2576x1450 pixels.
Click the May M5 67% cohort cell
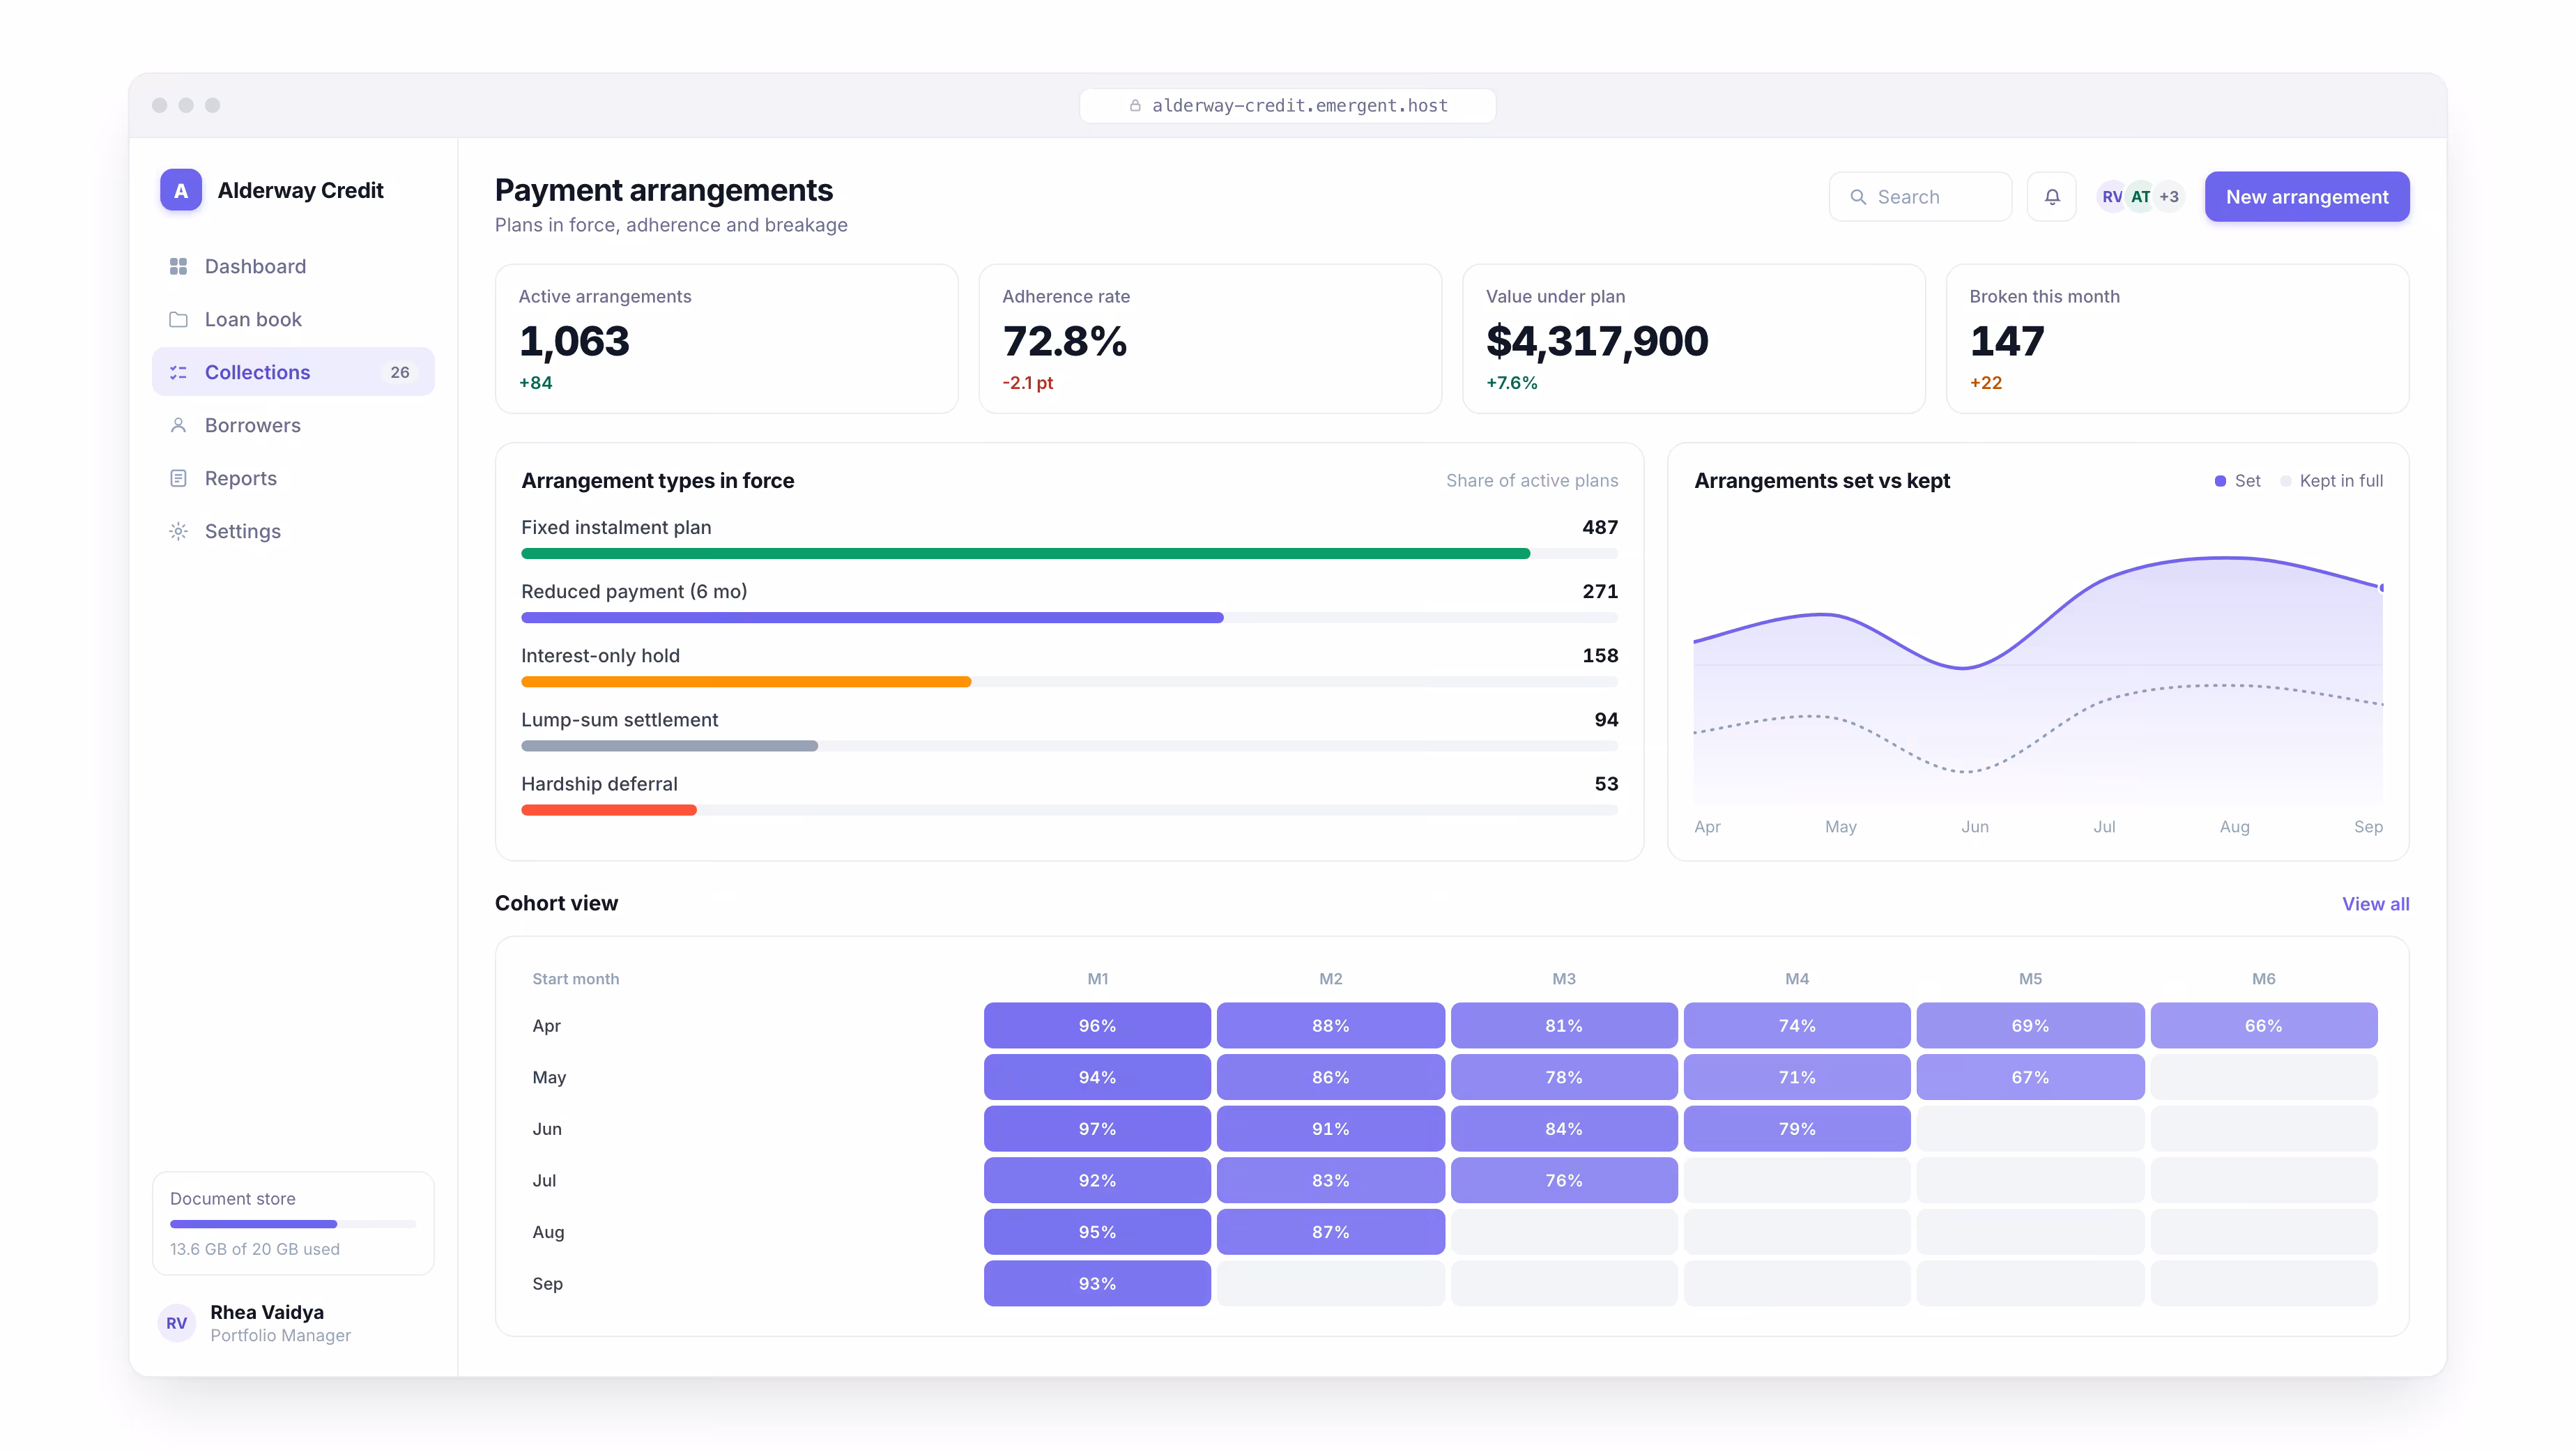[2030, 1077]
